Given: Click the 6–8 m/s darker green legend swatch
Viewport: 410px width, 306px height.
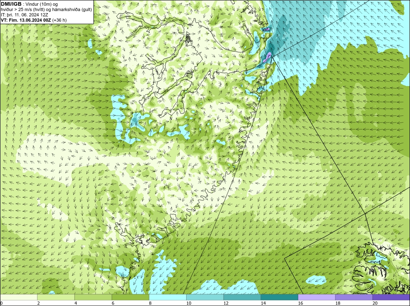Looking at the screenshot, I should click(130, 297).
